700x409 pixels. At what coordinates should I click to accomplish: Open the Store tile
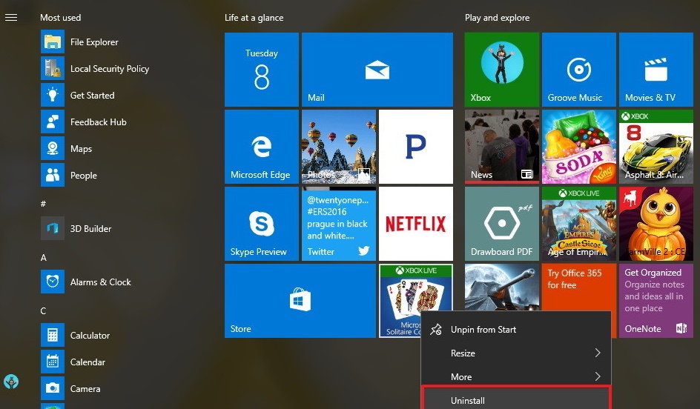click(300, 301)
